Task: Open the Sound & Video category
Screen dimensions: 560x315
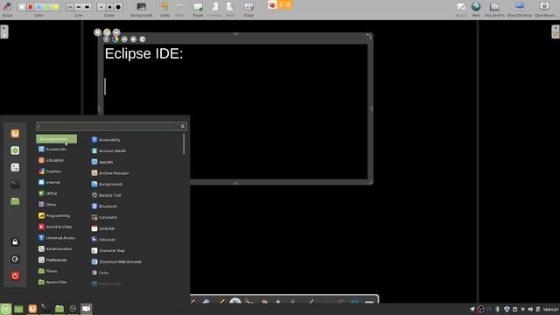Action: click(x=56, y=227)
